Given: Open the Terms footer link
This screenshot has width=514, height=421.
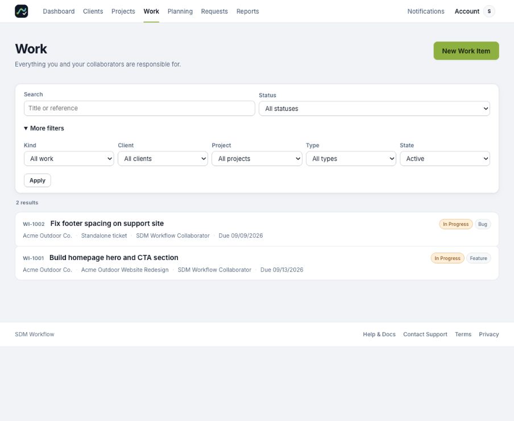Looking at the screenshot, I should (463, 334).
